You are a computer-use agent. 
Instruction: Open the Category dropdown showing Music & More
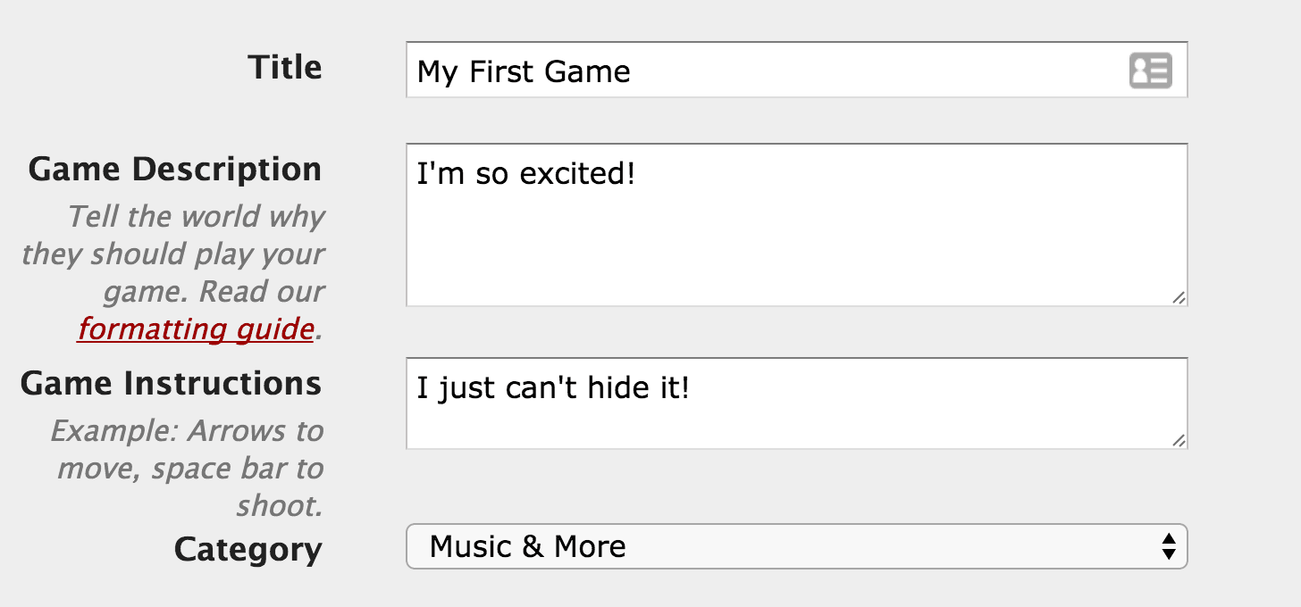tap(795, 546)
